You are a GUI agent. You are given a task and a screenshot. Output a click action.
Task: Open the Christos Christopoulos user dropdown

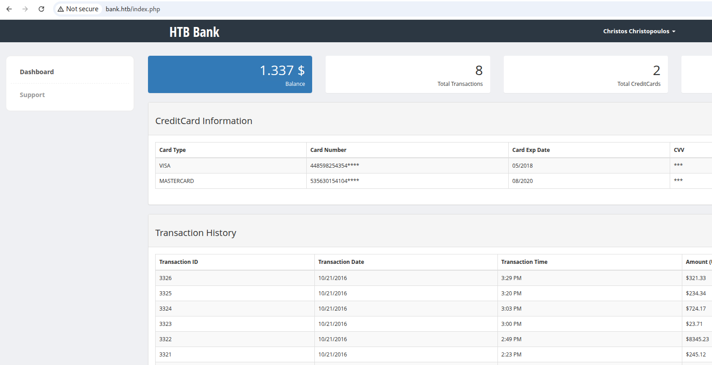coord(639,31)
